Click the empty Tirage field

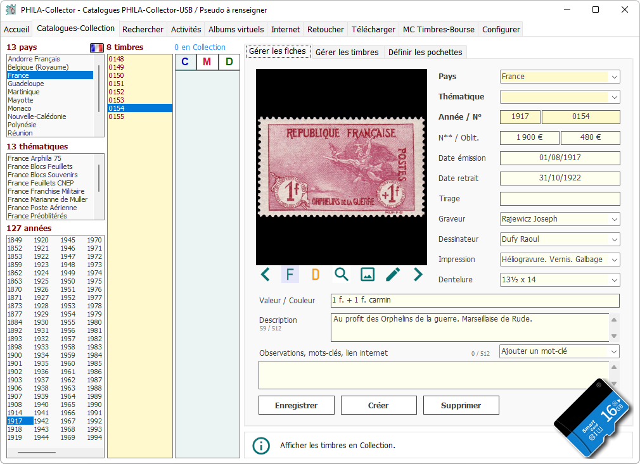click(x=560, y=199)
